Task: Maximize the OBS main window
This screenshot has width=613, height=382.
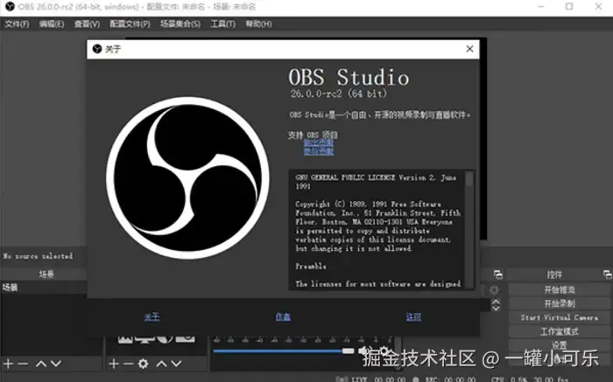Action: click(x=569, y=7)
